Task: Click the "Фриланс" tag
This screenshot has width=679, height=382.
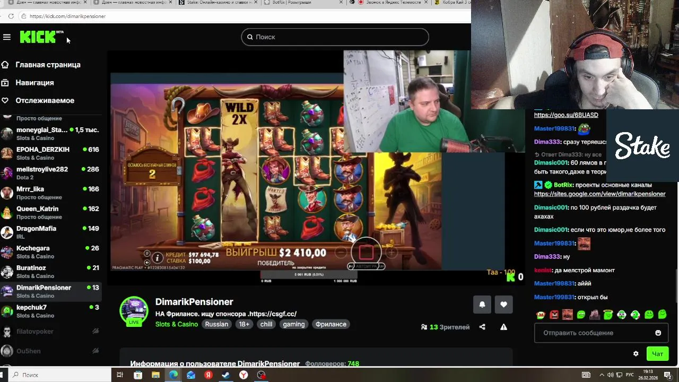Action: point(331,324)
